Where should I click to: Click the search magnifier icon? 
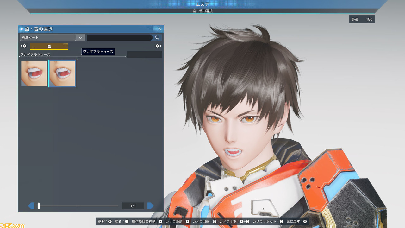157,38
